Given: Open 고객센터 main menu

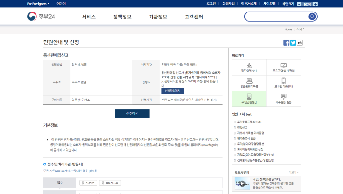Looking at the screenshot, I should pyautogui.click(x=194, y=17).
